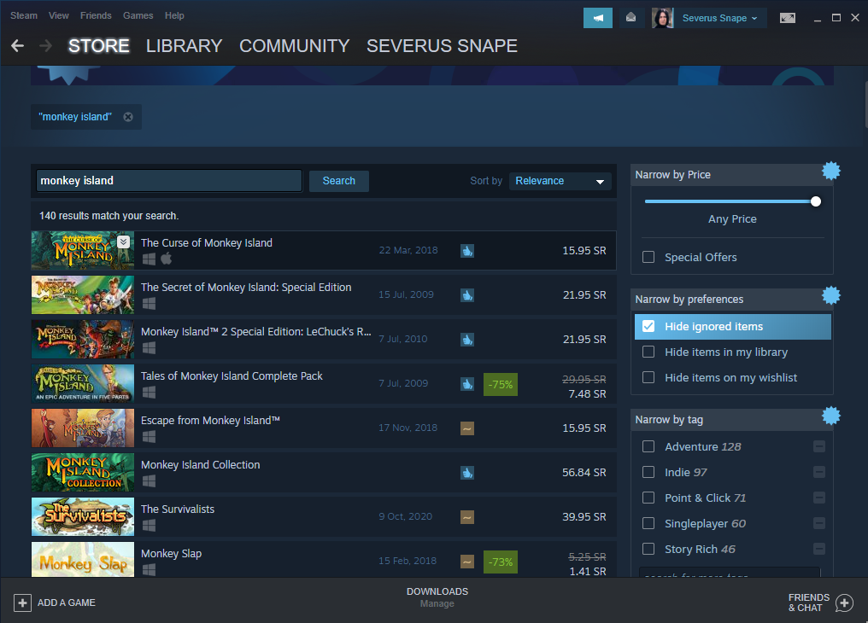Go forward with the right arrow

tap(46, 45)
